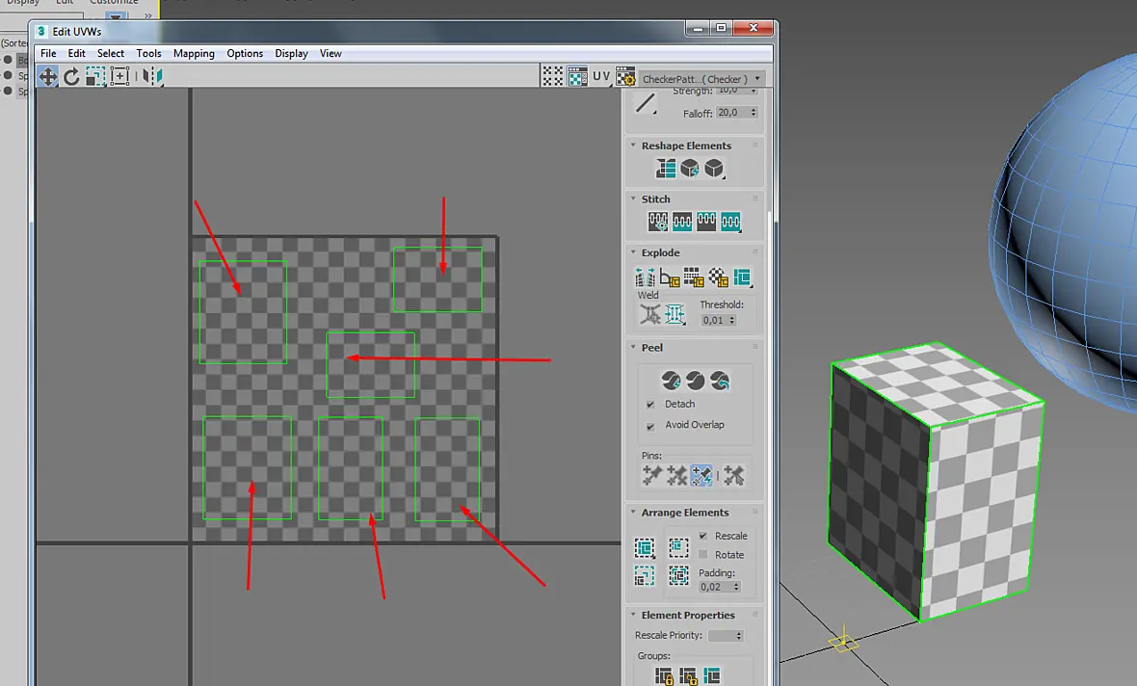The image size is (1137, 686).
Task: Click the Relax custom cube icon
Action: coord(714,169)
